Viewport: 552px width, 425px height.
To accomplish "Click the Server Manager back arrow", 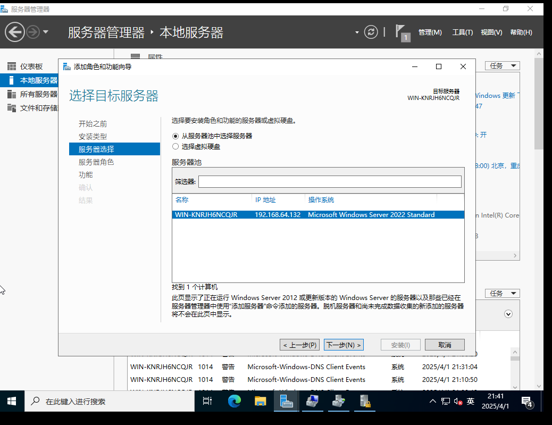I will 15,32.
